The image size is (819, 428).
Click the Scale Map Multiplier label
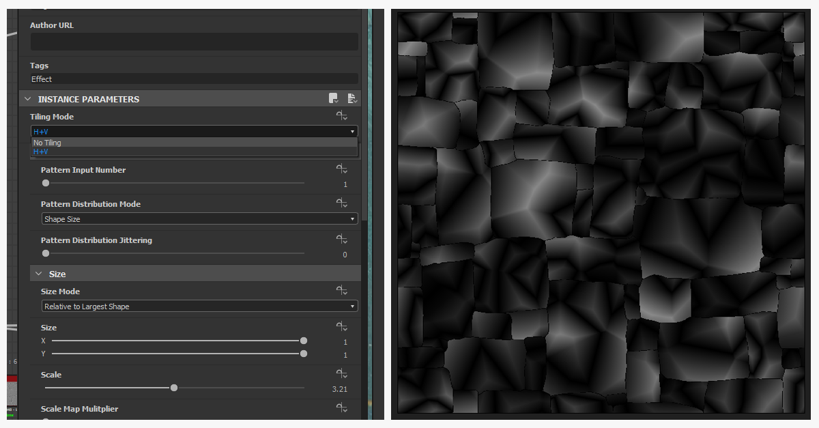click(79, 409)
